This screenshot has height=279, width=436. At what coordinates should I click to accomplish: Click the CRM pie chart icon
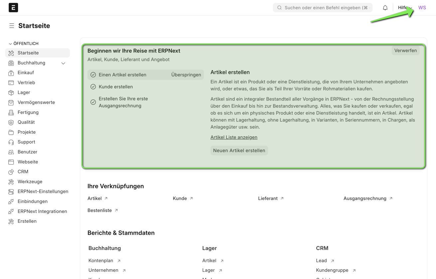click(11, 172)
